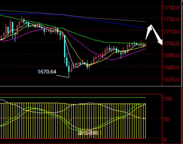183x144 pixels.
Task: Click the 100 level on indicator axis
Action: click(x=168, y=99)
